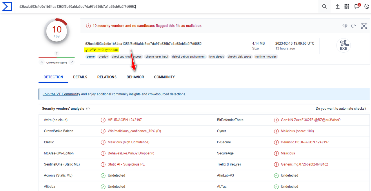Click Malicious (high Confidence) Elastic result

pos(128,142)
